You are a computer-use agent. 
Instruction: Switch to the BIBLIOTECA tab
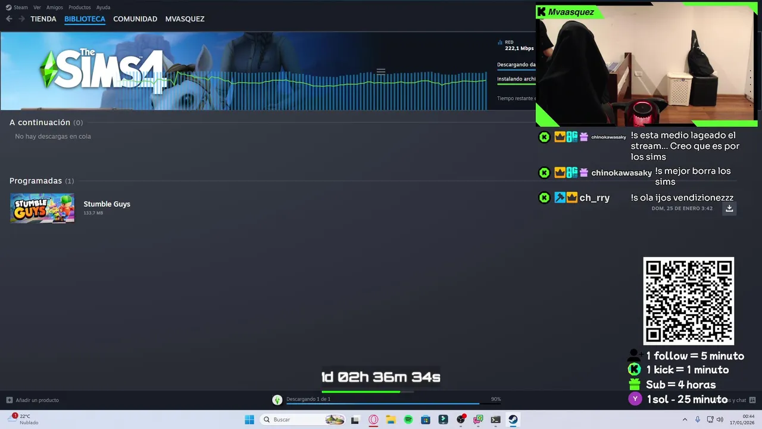click(x=85, y=19)
